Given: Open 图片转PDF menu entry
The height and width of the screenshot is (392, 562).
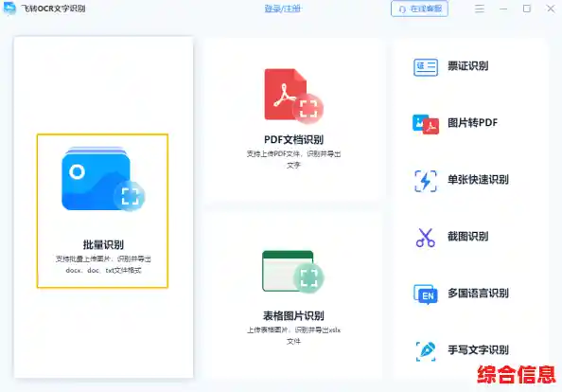Looking at the screenshot, I should coord(472,123).
